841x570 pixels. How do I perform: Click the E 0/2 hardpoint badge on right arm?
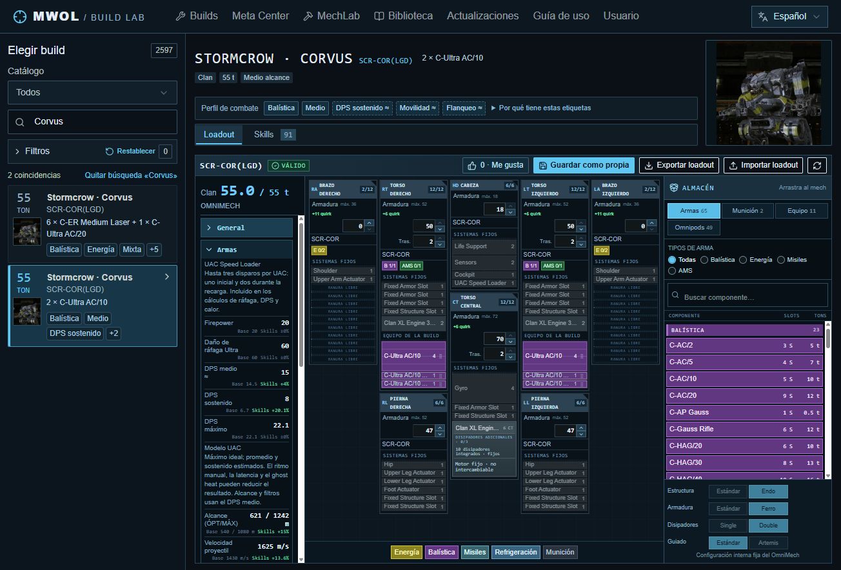tap(319, 250)
